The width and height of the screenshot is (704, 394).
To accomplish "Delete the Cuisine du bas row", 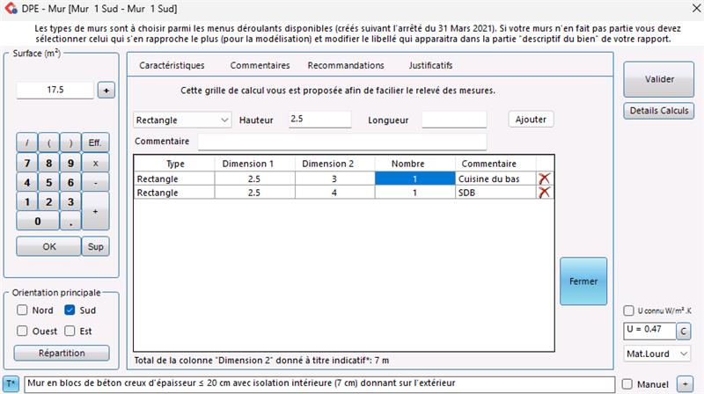I will [x=545, y=179].
